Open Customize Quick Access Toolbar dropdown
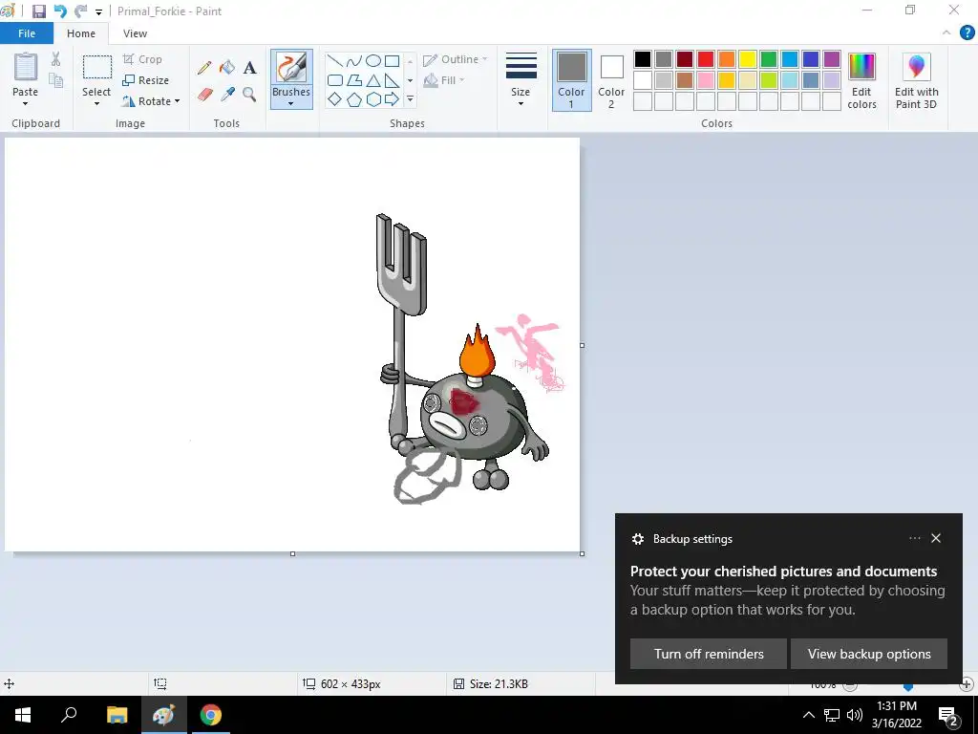The width and height of the screenshot is (978, 734). [x=98, y=11]
